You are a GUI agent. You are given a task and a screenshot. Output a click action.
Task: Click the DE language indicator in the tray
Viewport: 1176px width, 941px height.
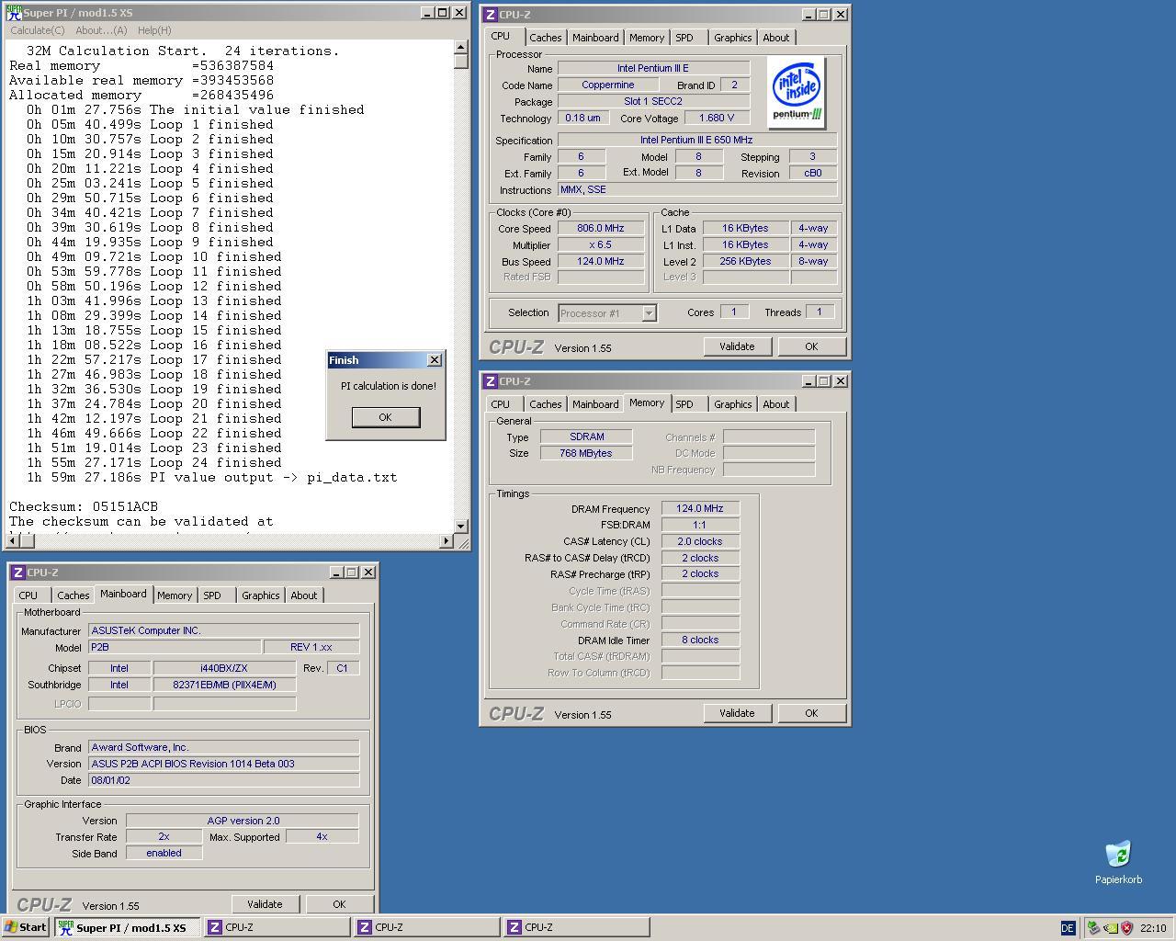click(1068, 928)
